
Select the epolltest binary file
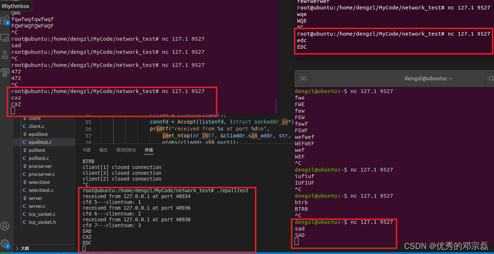[44, 134]
